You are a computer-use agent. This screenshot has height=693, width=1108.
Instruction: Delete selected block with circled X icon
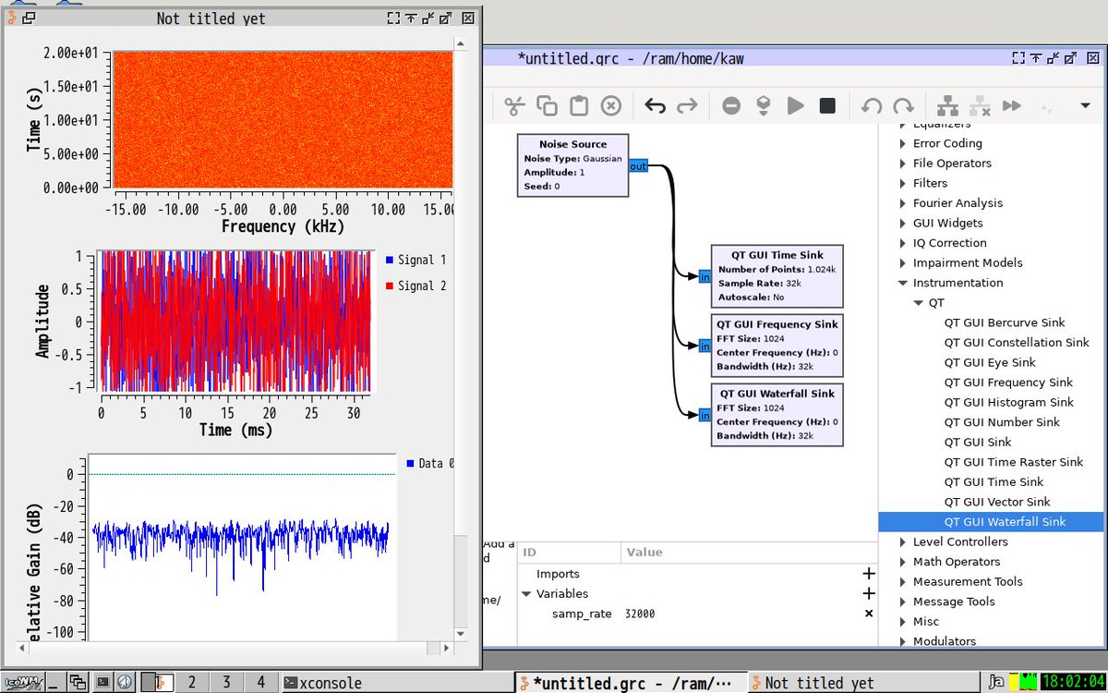point(611,105)
